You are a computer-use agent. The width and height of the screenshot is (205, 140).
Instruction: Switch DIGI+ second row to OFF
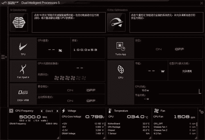pyautogui.click(x=91, y=101)
